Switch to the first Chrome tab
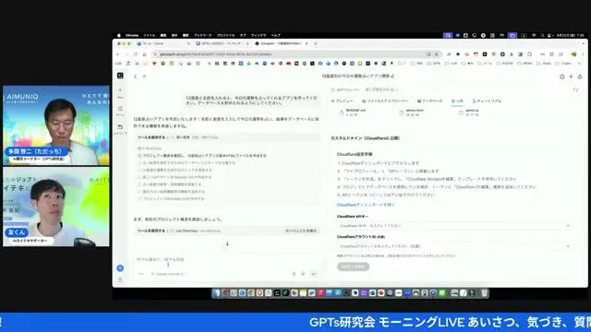Image resolution: width=591 pixels, height=332 pixels. (163, 43)
